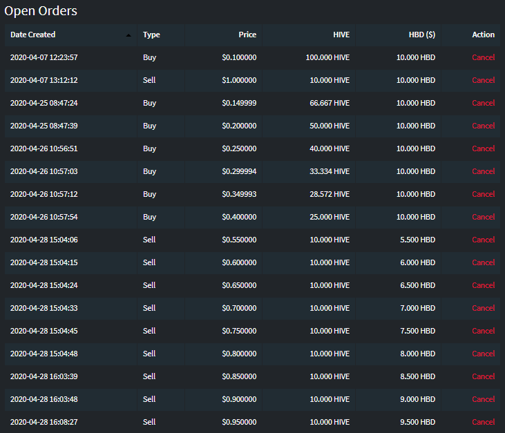Cancel the sell order at $1.000000
The height and width of the screenshot is (433, 505).
tap(483, 80)
